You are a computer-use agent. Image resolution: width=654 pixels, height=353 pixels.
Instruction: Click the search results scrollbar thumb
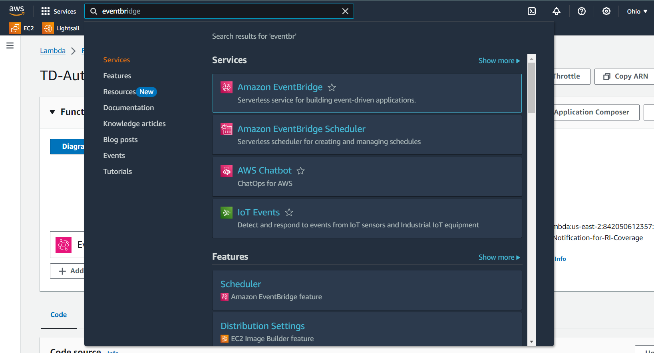531,88
